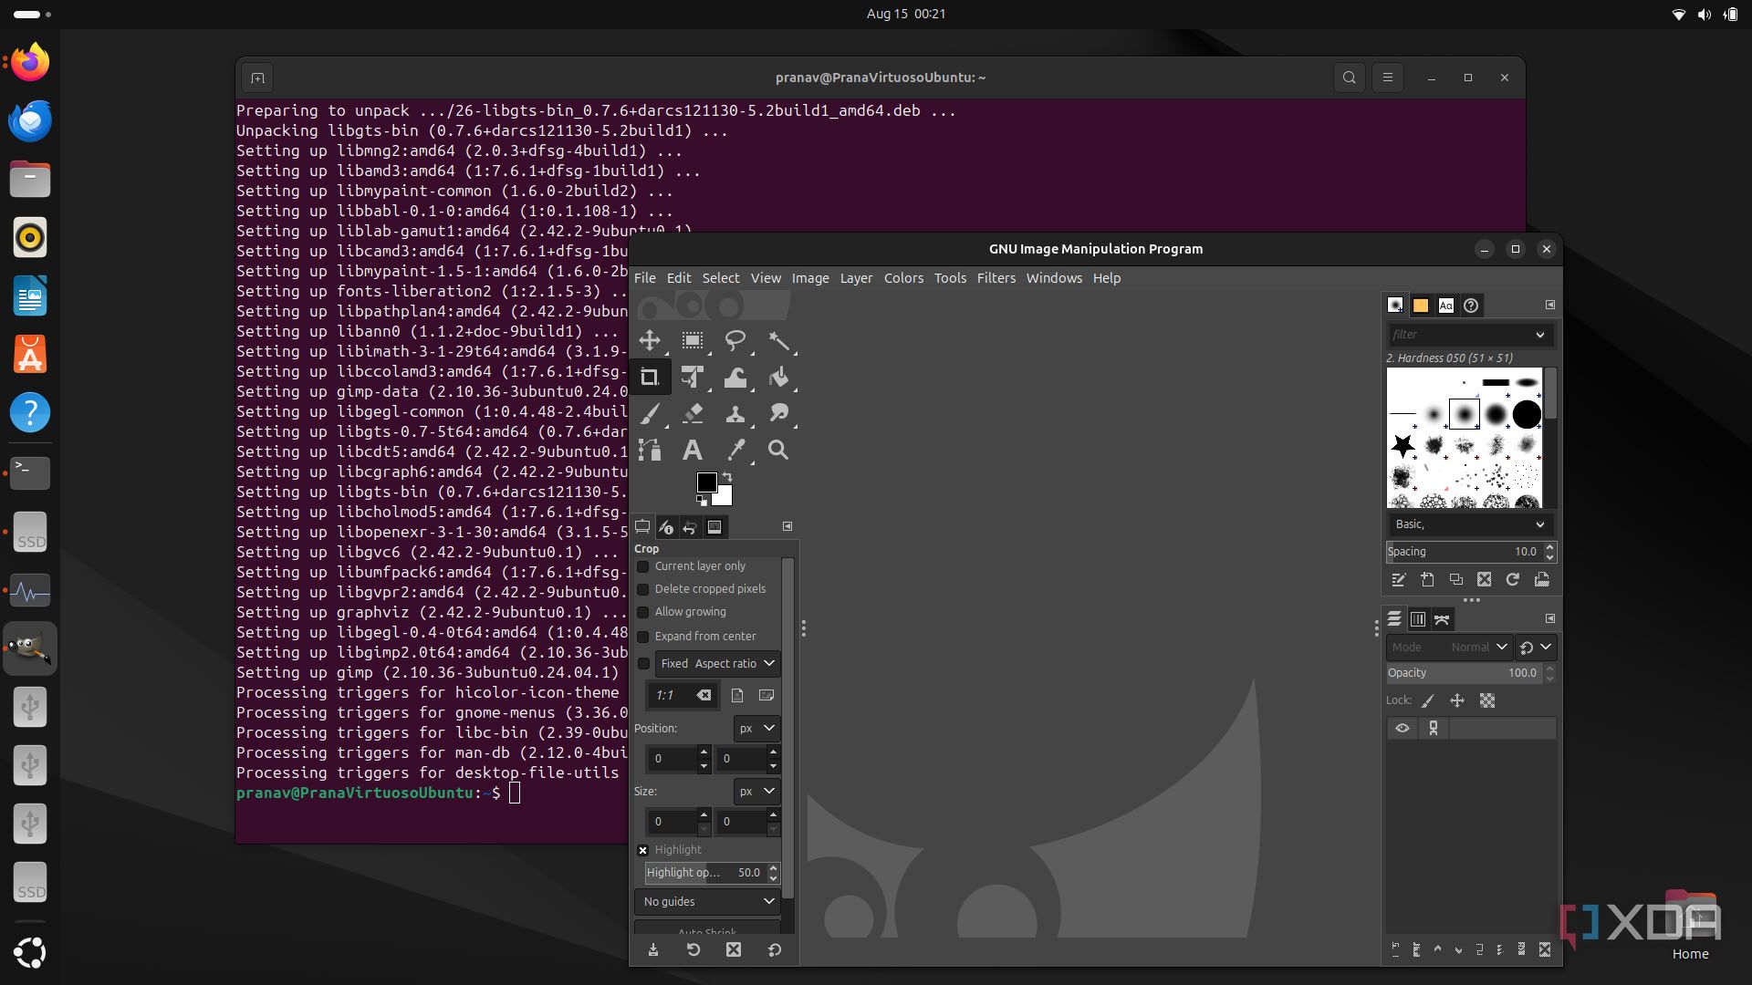Select the Rectangle Select tool

tap(693, 341)
